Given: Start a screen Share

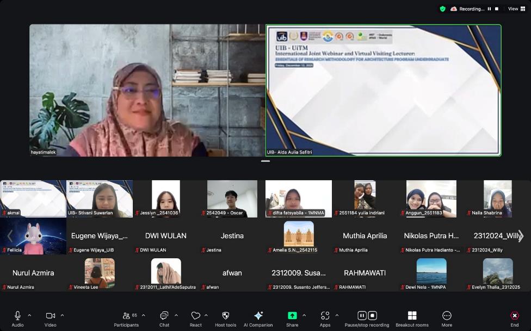Looking at the screenshot, I should tap(292, 316).
